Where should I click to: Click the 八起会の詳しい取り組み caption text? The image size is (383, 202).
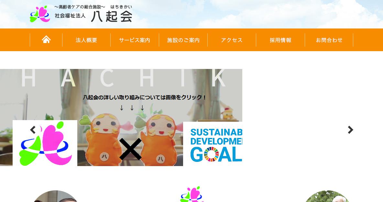[145, 97]
